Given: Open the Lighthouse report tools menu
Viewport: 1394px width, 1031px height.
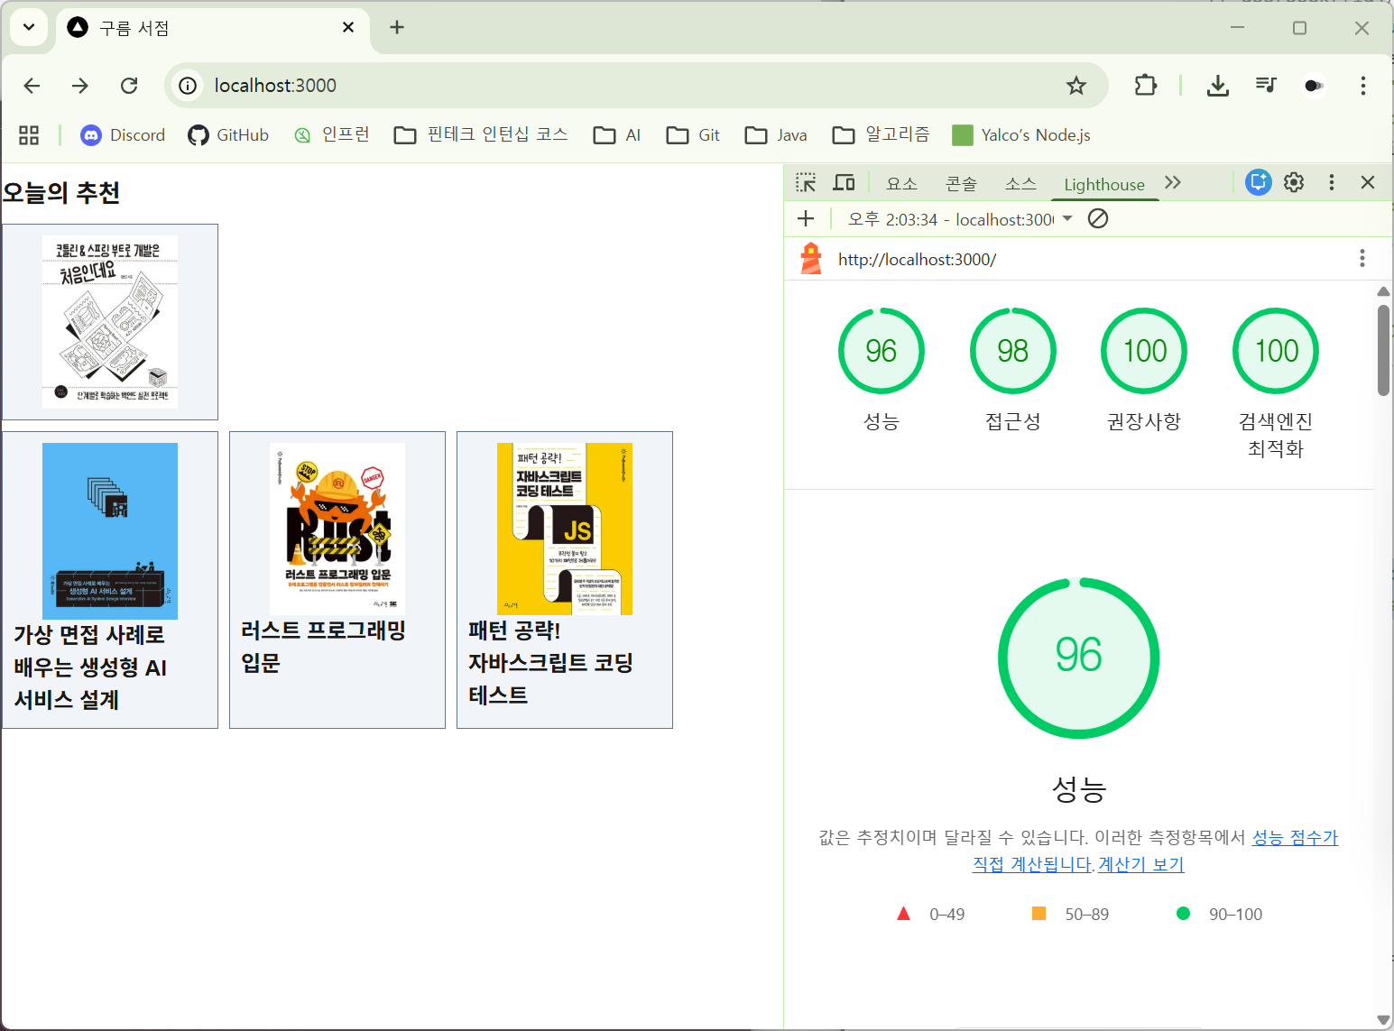Looking at the screenshot, I should [x=1362, y=259].
